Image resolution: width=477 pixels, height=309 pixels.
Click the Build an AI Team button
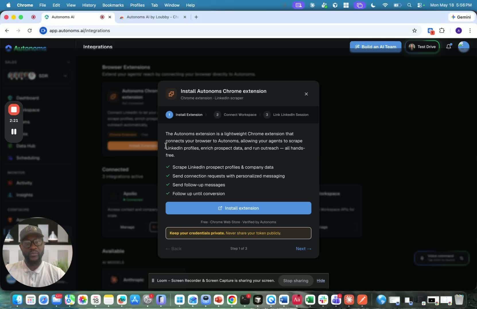375,47
